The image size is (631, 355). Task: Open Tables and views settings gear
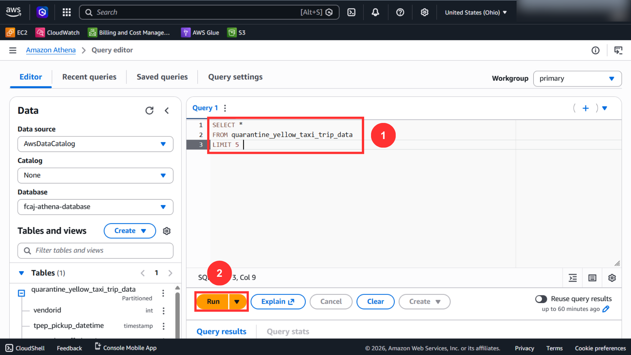coord(167,231)
